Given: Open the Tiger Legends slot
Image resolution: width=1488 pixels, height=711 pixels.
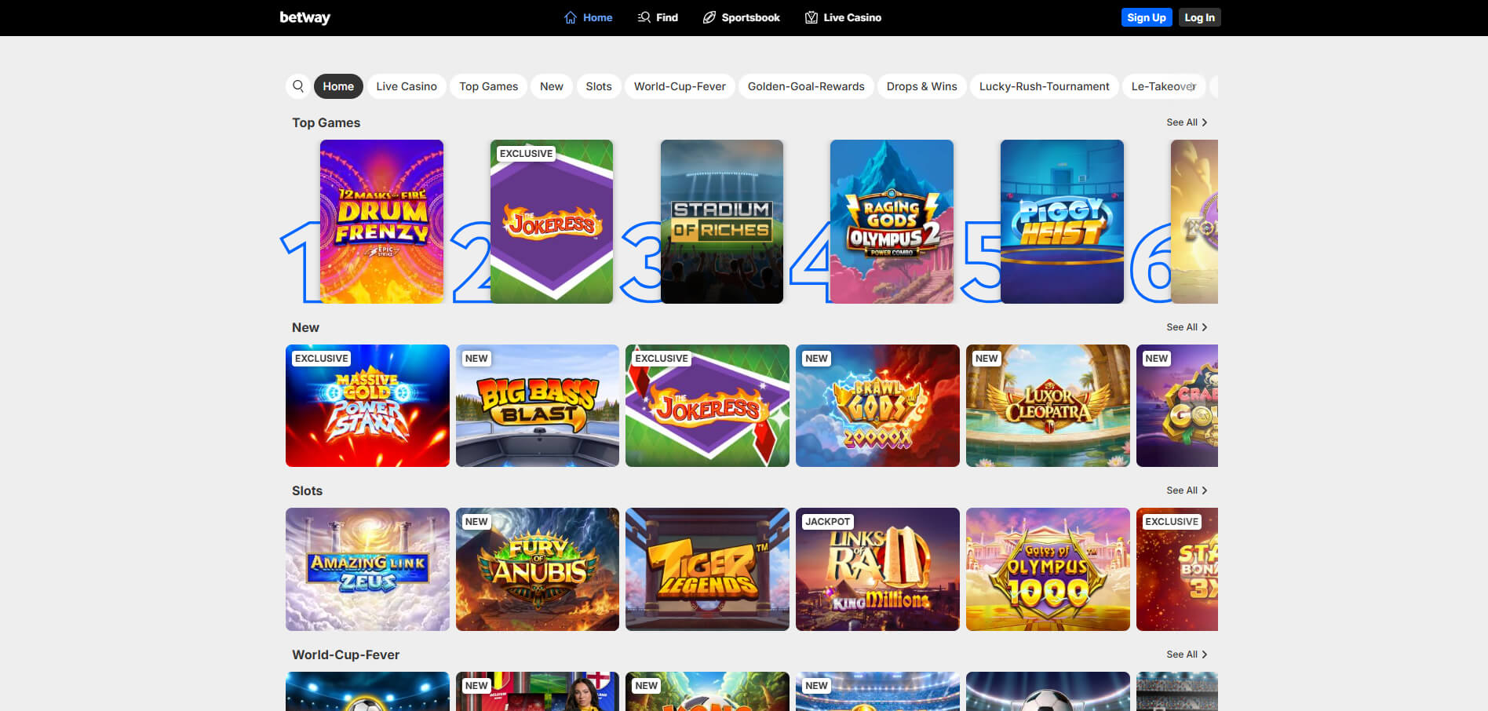Looking at the screenshot, I should [x=707, y=569].
